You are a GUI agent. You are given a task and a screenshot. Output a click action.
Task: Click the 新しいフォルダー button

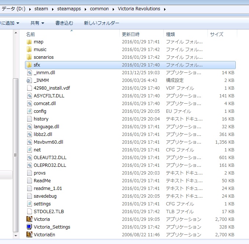(101, 23)
